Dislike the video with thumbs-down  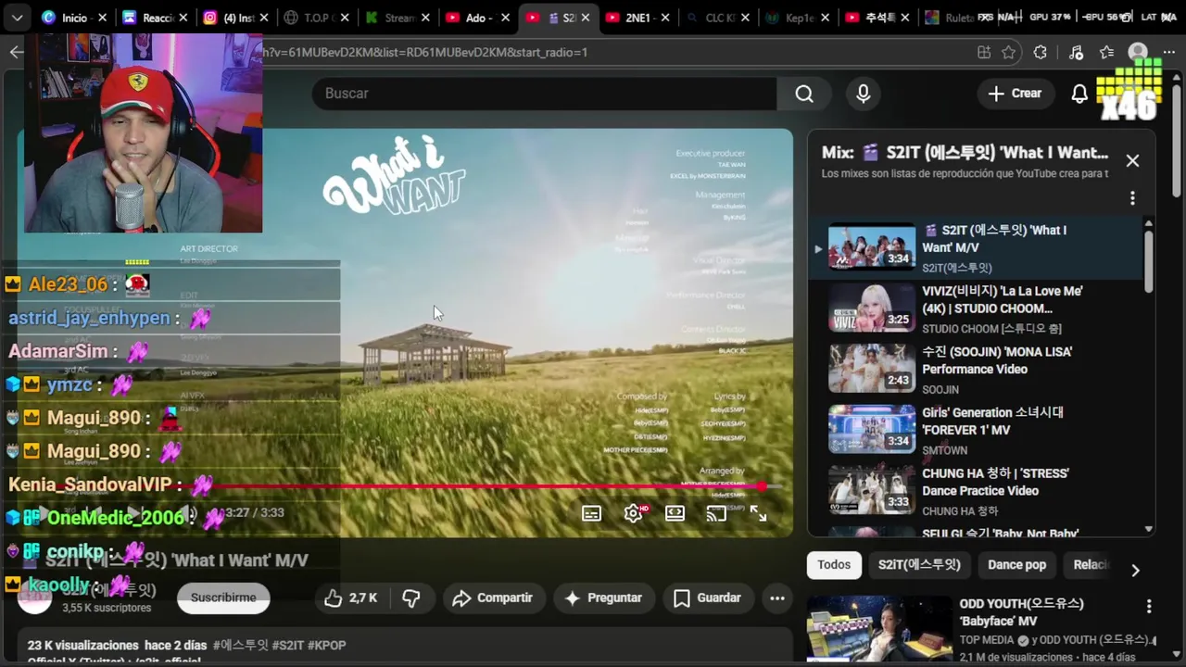click(x=411, y=598)
